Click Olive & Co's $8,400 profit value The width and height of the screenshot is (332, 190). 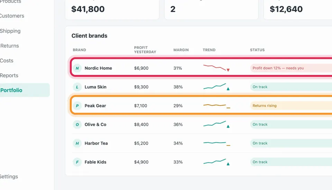coord(141,124)
